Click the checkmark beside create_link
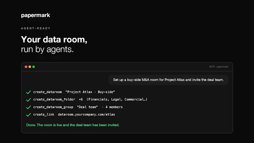This screenshot has width=254, height=143. pyautogui.click(x=28, y=115)
